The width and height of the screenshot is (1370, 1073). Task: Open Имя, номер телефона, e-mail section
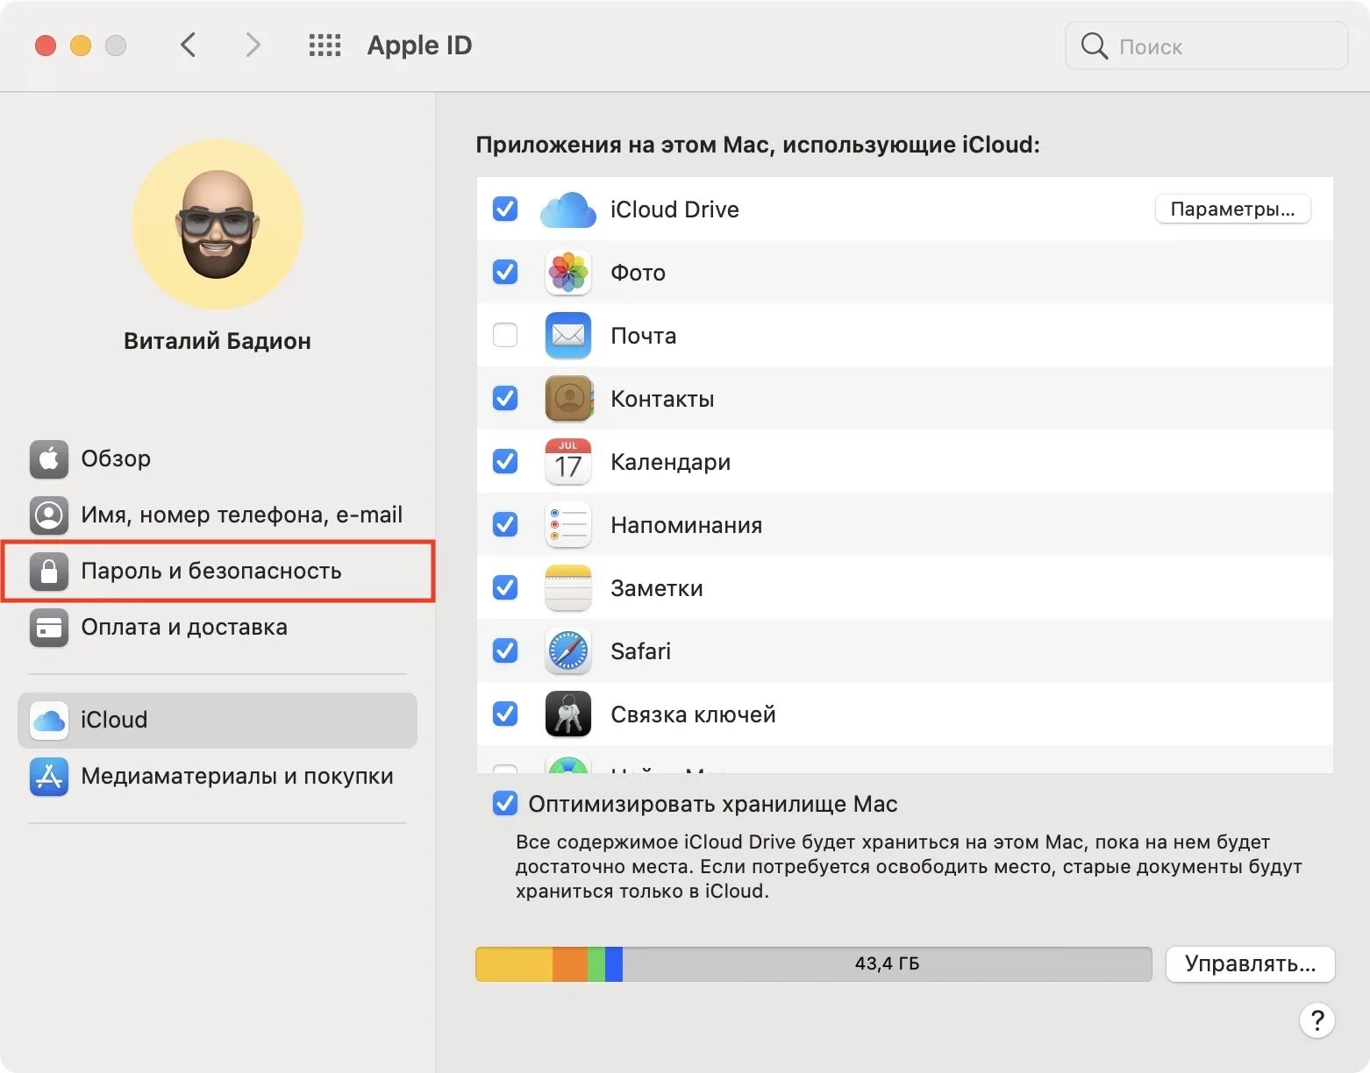[x=218, y=515]
